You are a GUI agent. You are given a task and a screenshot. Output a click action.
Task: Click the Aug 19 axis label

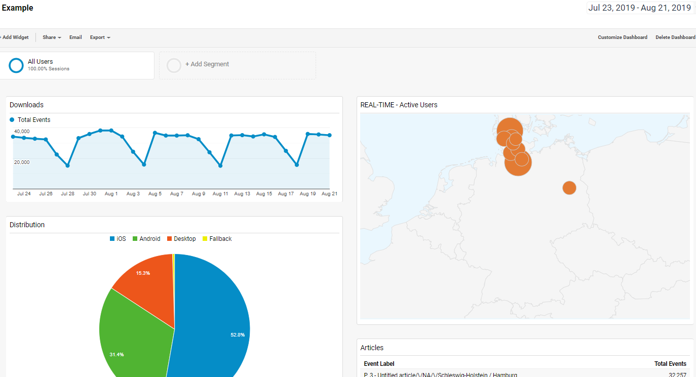pos(307,194)
